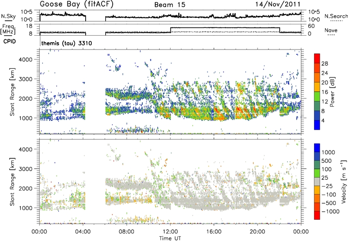Click the "04:00" time tick label
The image size is (348, 241).
pos(83,232)
